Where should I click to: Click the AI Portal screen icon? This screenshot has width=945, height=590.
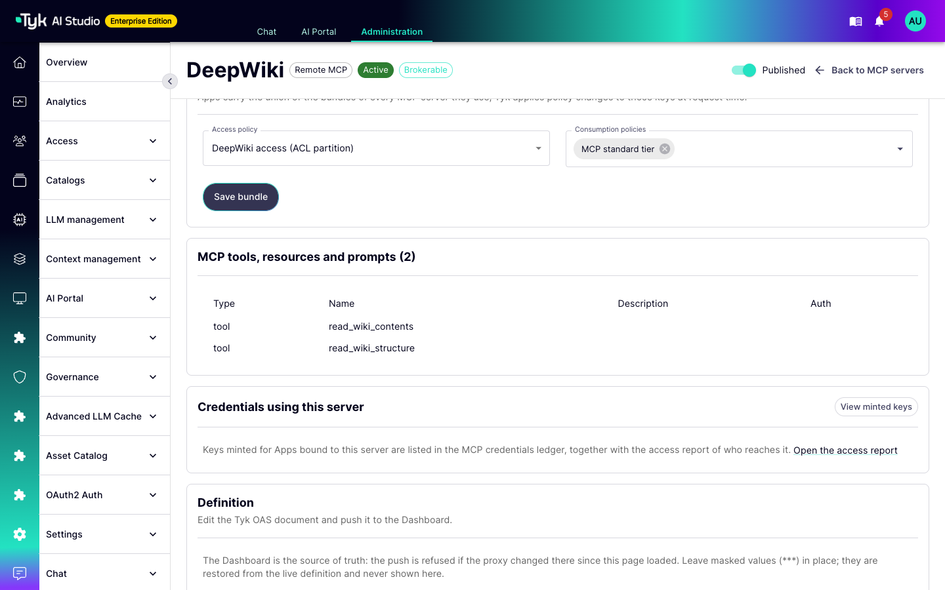pyautogui.click(x=20, y=298)
